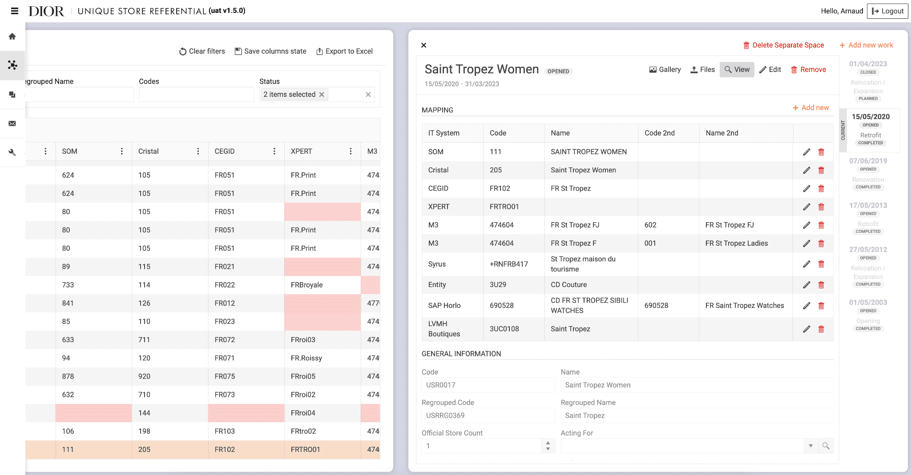
Task: Delete the LVMH Boutiques mapping row
Action: click(821, 329)
